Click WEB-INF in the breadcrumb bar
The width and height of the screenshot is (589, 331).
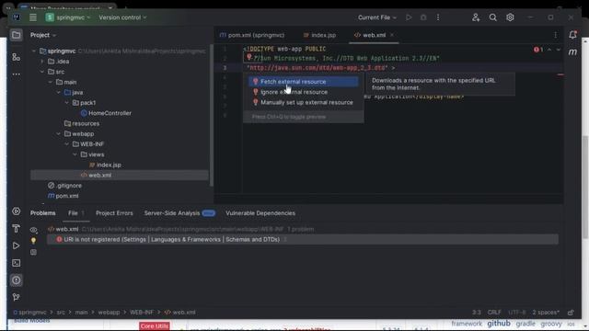141,313
